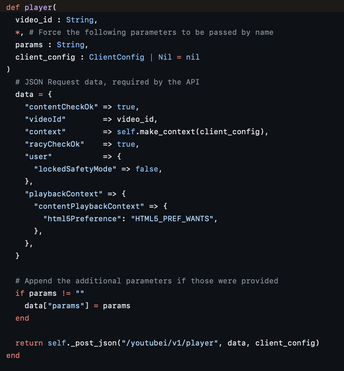The width and height of the screenshot is (344, 371).
Task: Click the "HTML5_PREF_WANTS" string value
Action: coord(172,219)
